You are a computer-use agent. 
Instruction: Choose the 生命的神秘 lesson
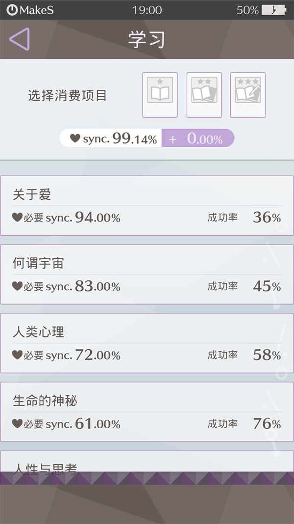click(x=147, y=412)
